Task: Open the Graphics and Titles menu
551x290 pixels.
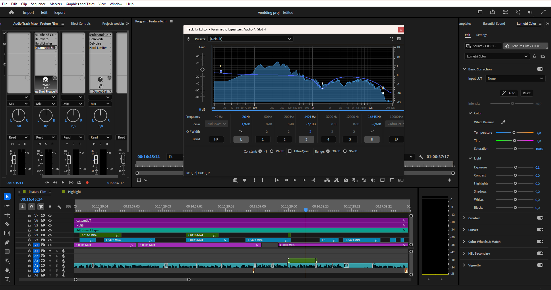Action: pyautogui.click(x=80, y=4)
